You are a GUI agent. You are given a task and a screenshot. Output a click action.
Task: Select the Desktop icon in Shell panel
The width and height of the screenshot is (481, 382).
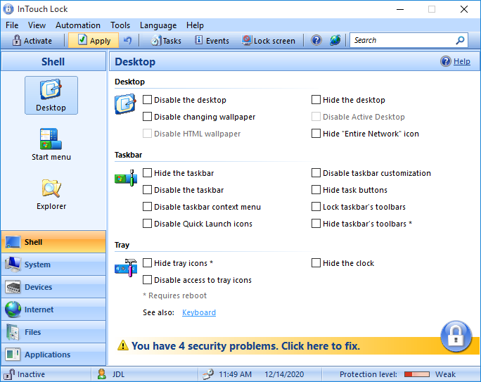click(x=51, y=96)
